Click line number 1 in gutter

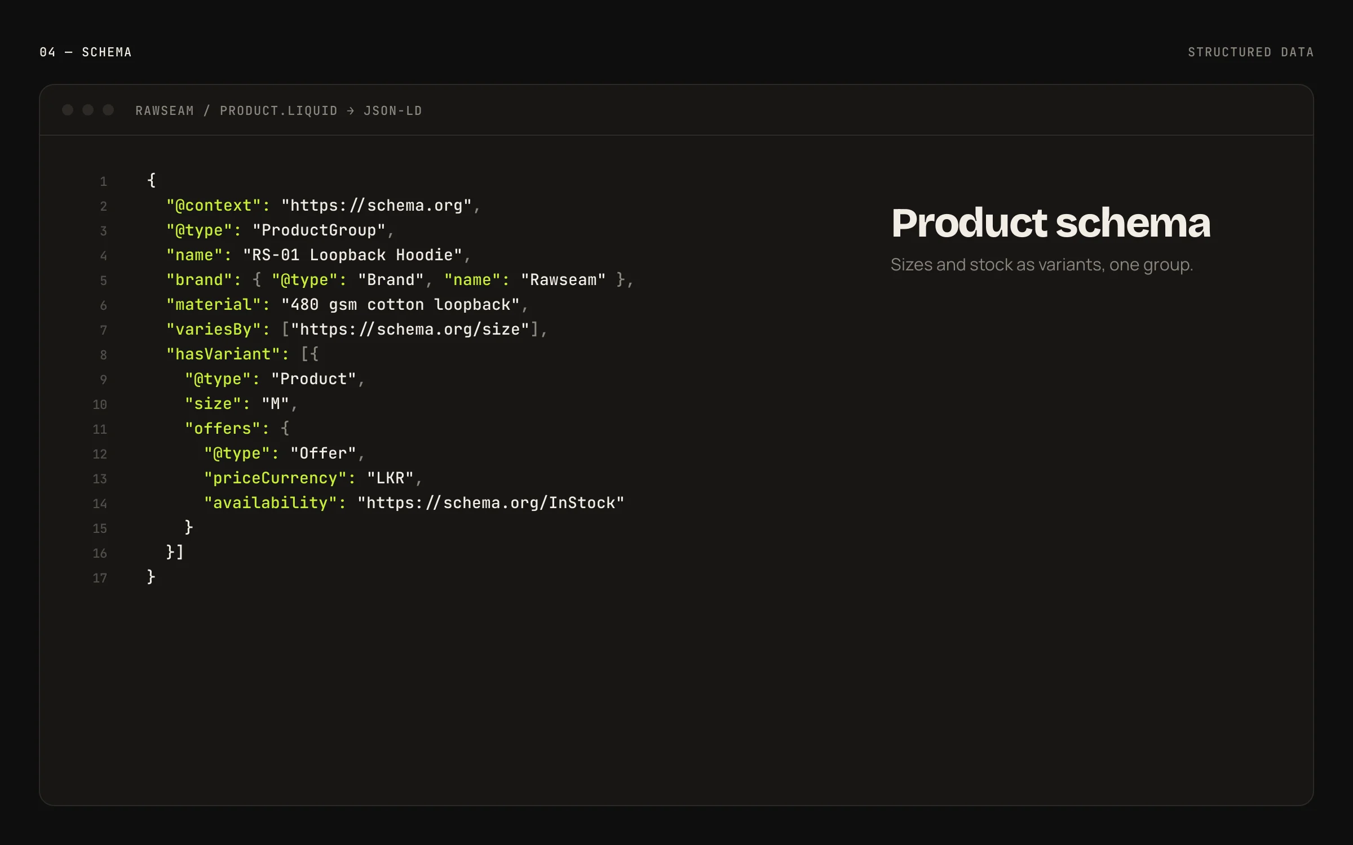(103, 181)
